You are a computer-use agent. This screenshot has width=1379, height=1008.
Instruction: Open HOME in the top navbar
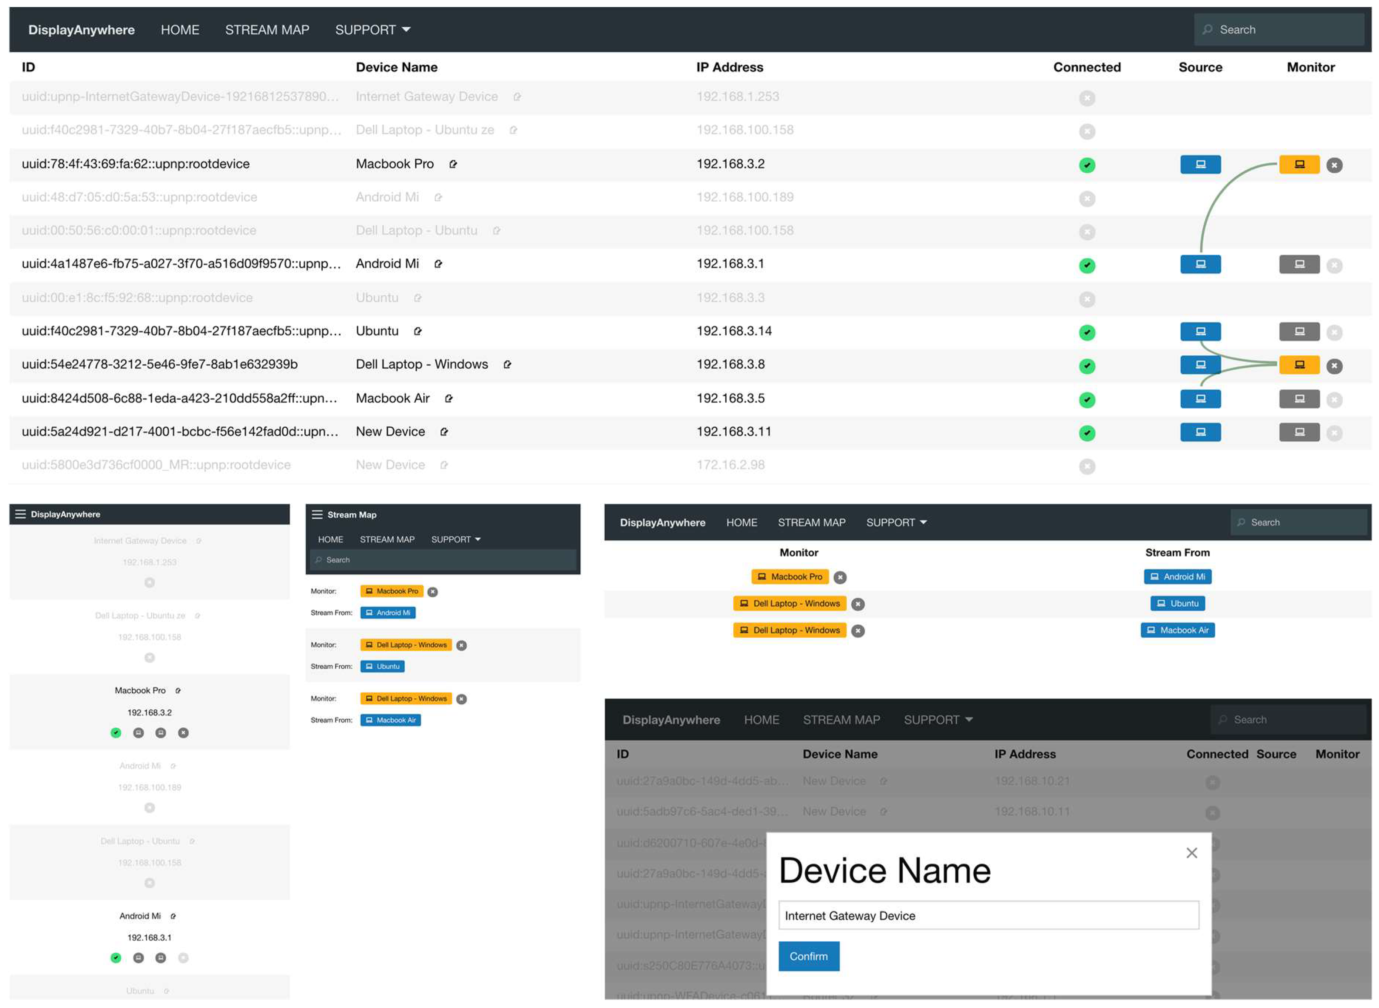click(x=179, y=30)
